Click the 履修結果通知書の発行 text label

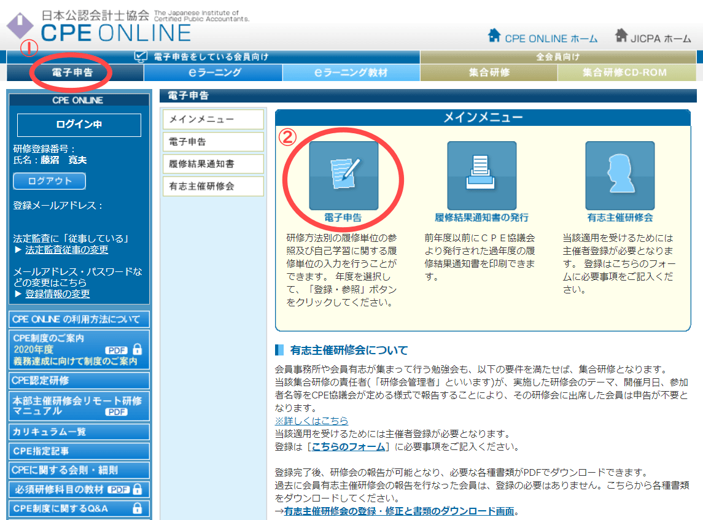pyautogui.click(x=481, y=217)
